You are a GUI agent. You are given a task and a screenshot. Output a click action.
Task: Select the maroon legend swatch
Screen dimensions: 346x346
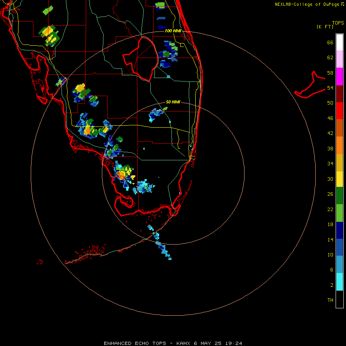coord(339,93)
